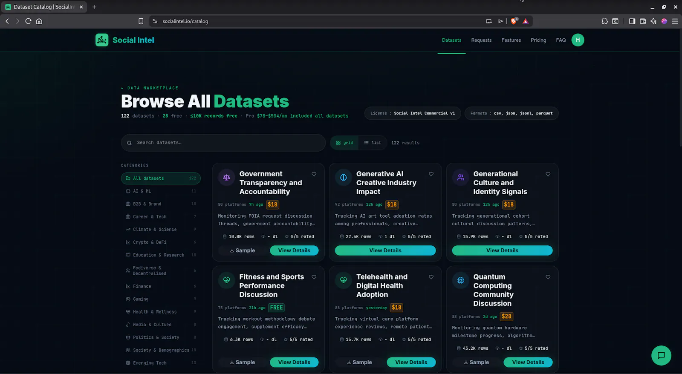The image size is (682, 374).
Task: Click the Social Intel logo icon
Action: (101, 40)
